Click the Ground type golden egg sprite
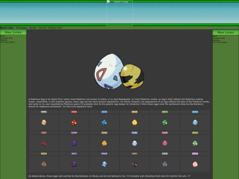Image resolution: width=239 pixels, height=179 pixels. (x=104, y=143)
